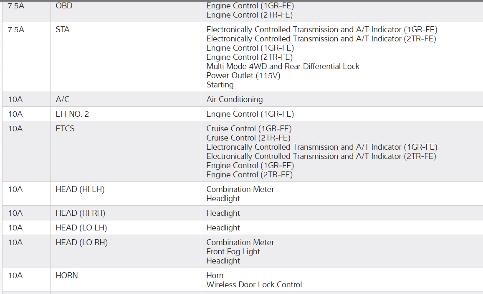Click the Air Conditioning circuit text

[235, 99]
